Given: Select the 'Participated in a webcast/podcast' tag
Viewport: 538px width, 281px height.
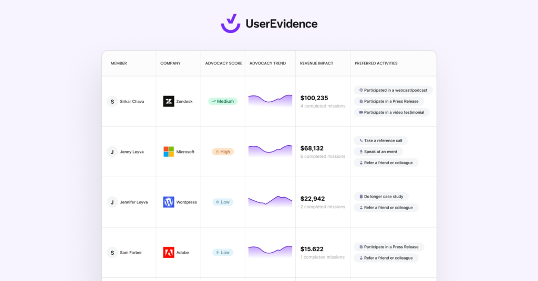Looking at the screenshot, I should tap(393, 90).
